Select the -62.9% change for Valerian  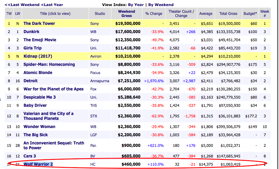tap(157, 116)
